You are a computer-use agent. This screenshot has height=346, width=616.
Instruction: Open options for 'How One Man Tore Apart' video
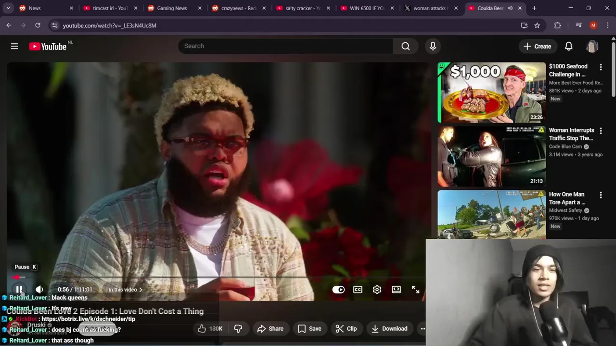(x=601, y=195)
